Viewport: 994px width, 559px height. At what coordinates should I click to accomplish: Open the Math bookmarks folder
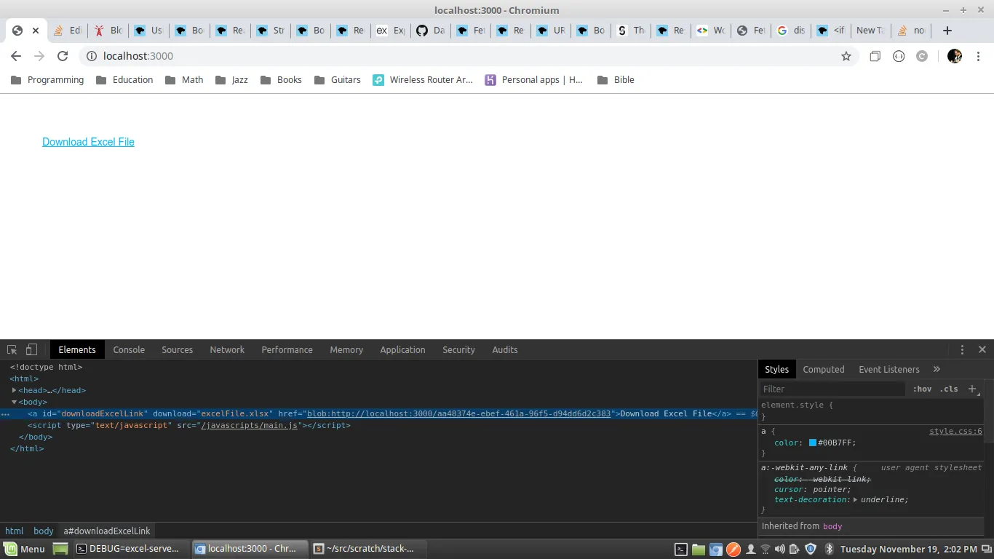tap(184, 80)
